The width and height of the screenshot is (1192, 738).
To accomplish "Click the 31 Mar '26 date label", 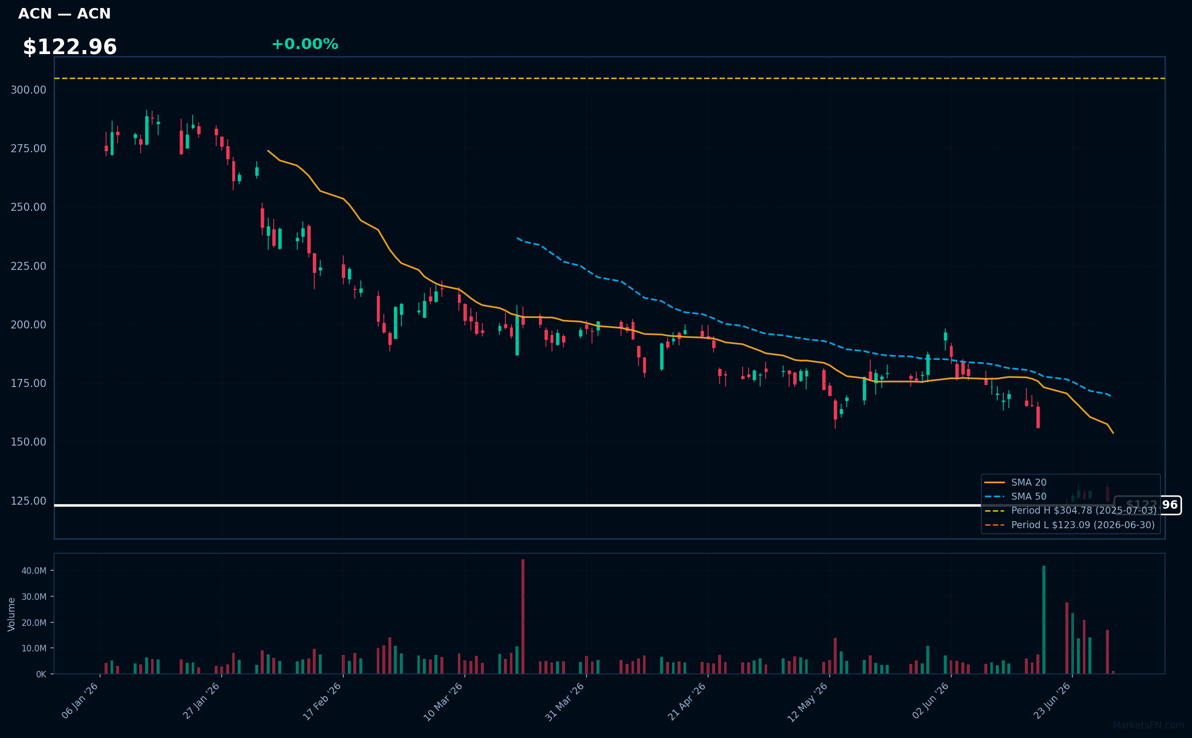I will click(x=565, y=701).
